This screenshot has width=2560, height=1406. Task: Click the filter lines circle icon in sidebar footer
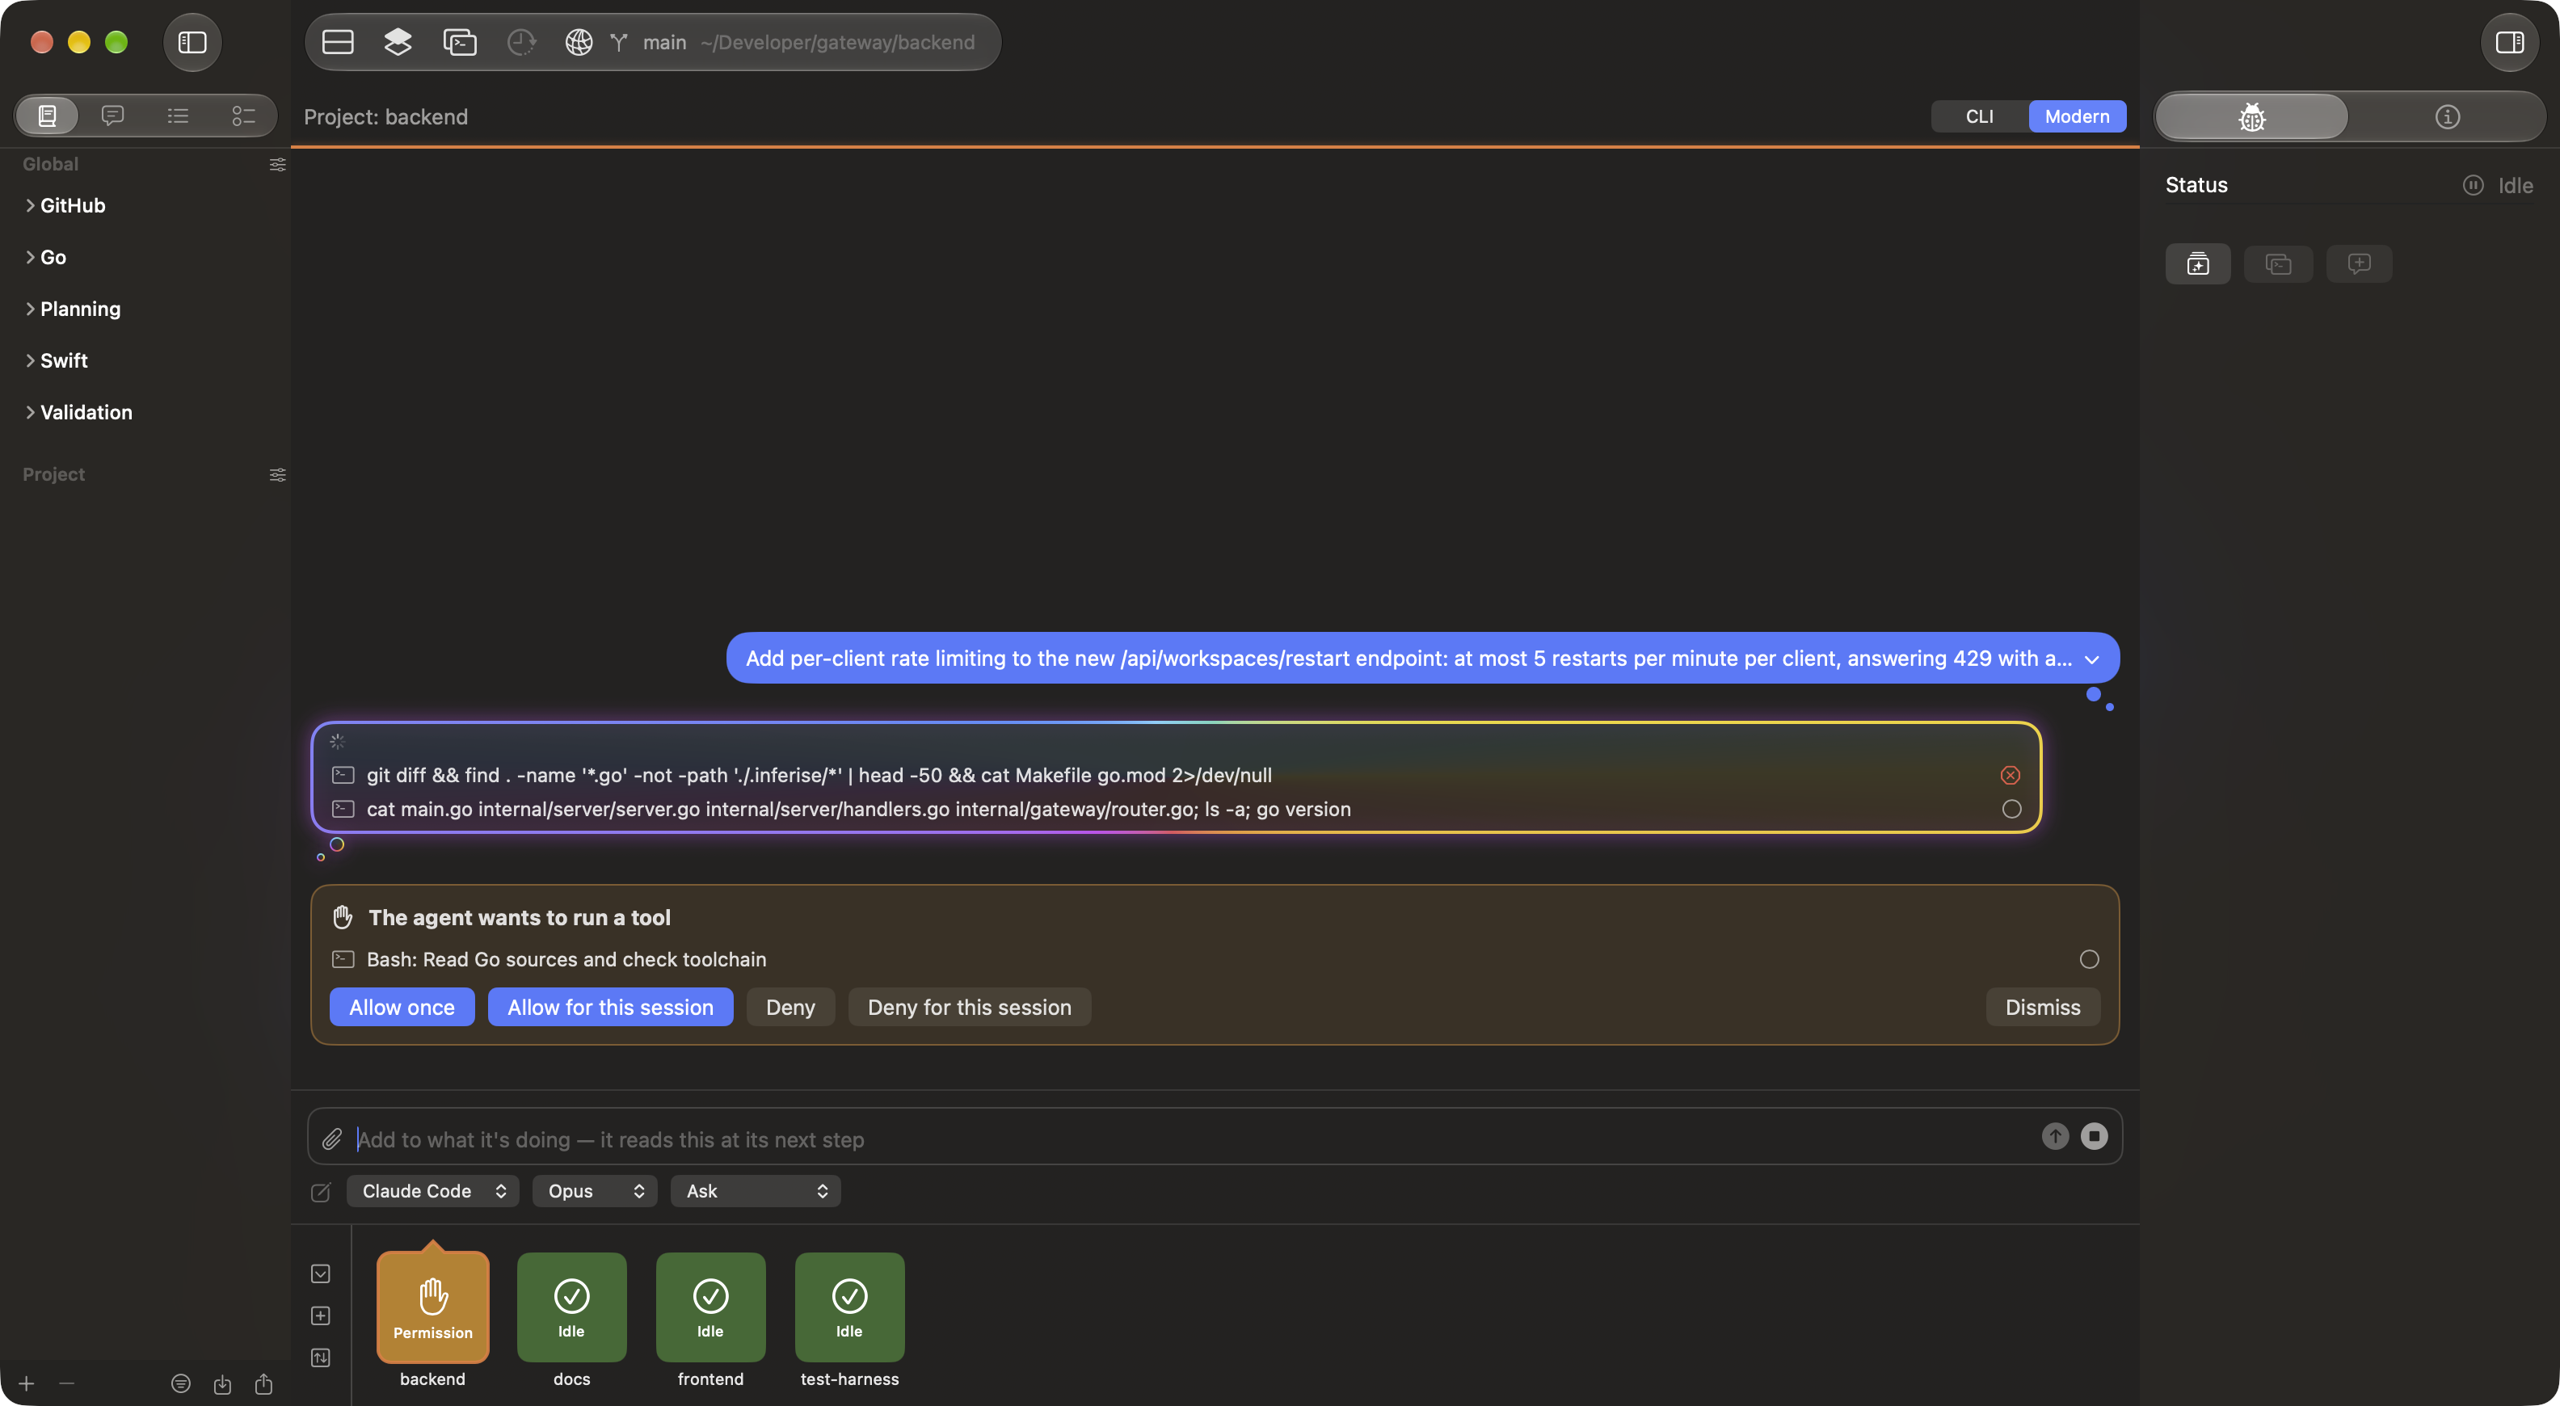click(x=180, y=1384)
